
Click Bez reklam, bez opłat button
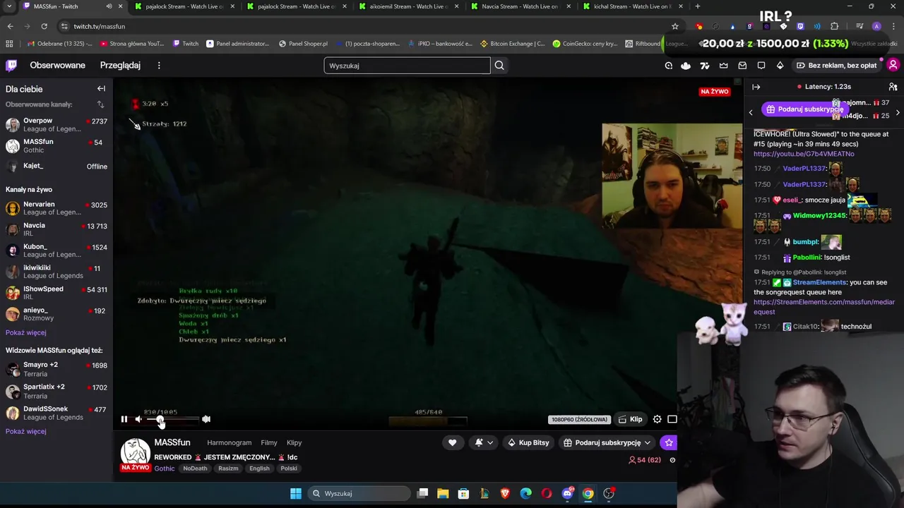click(x=837, y=66)
